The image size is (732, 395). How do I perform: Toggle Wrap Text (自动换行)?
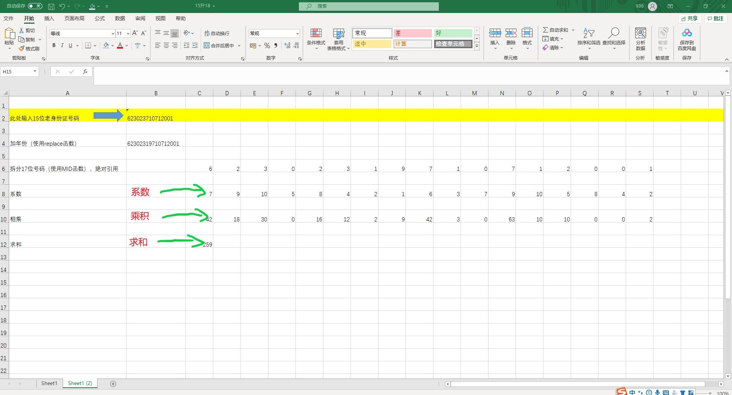tap(217, 33)
